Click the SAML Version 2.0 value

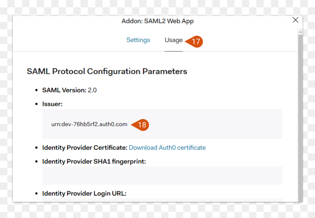pyautogui.click(x=92, y=90)
